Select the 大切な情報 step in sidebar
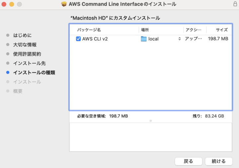The width and height of the screenshot is (239, 168). [25, 44]
